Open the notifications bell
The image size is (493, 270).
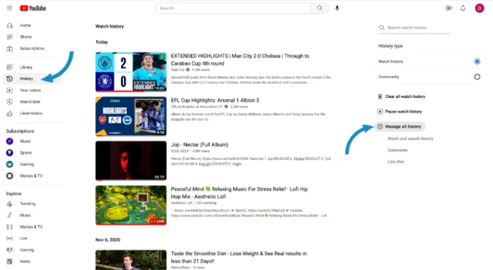click(463, 8)
